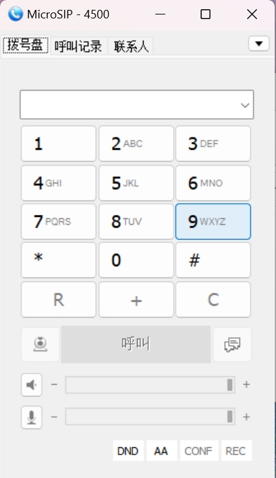Adjust the speaker volume slider handle
The image size is (276, 478).
(x=230, y=385)
